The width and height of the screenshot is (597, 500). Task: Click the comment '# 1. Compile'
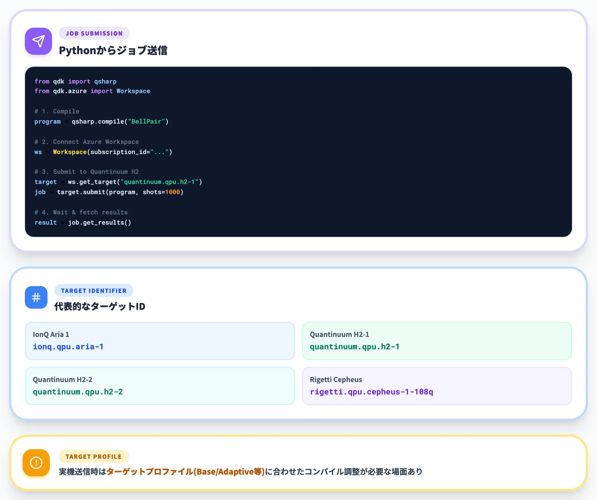point(57,111)
